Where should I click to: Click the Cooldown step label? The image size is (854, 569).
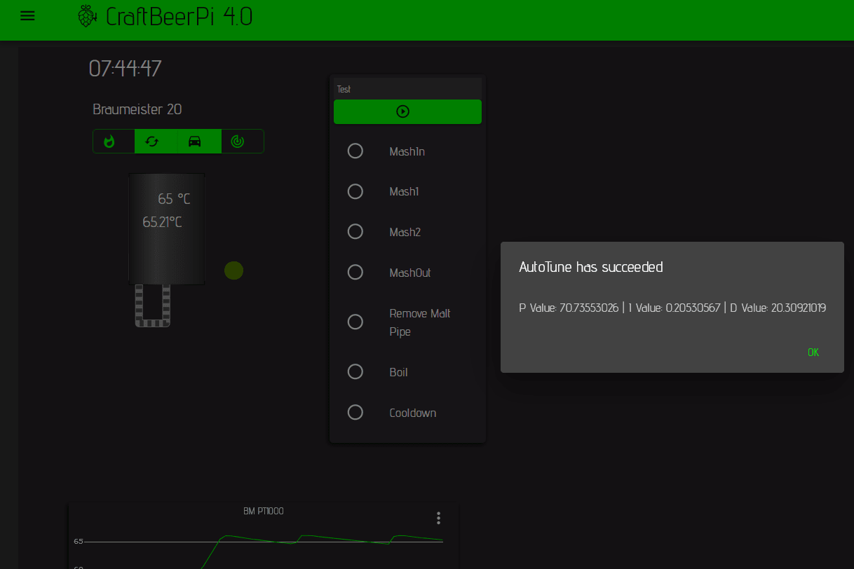tap(413, 413)
